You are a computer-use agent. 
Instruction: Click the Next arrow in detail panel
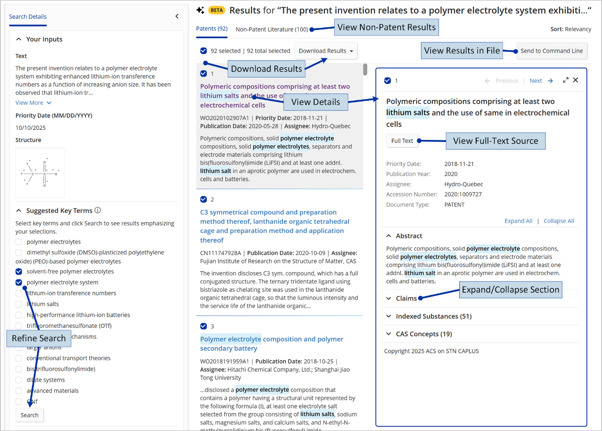550,81
